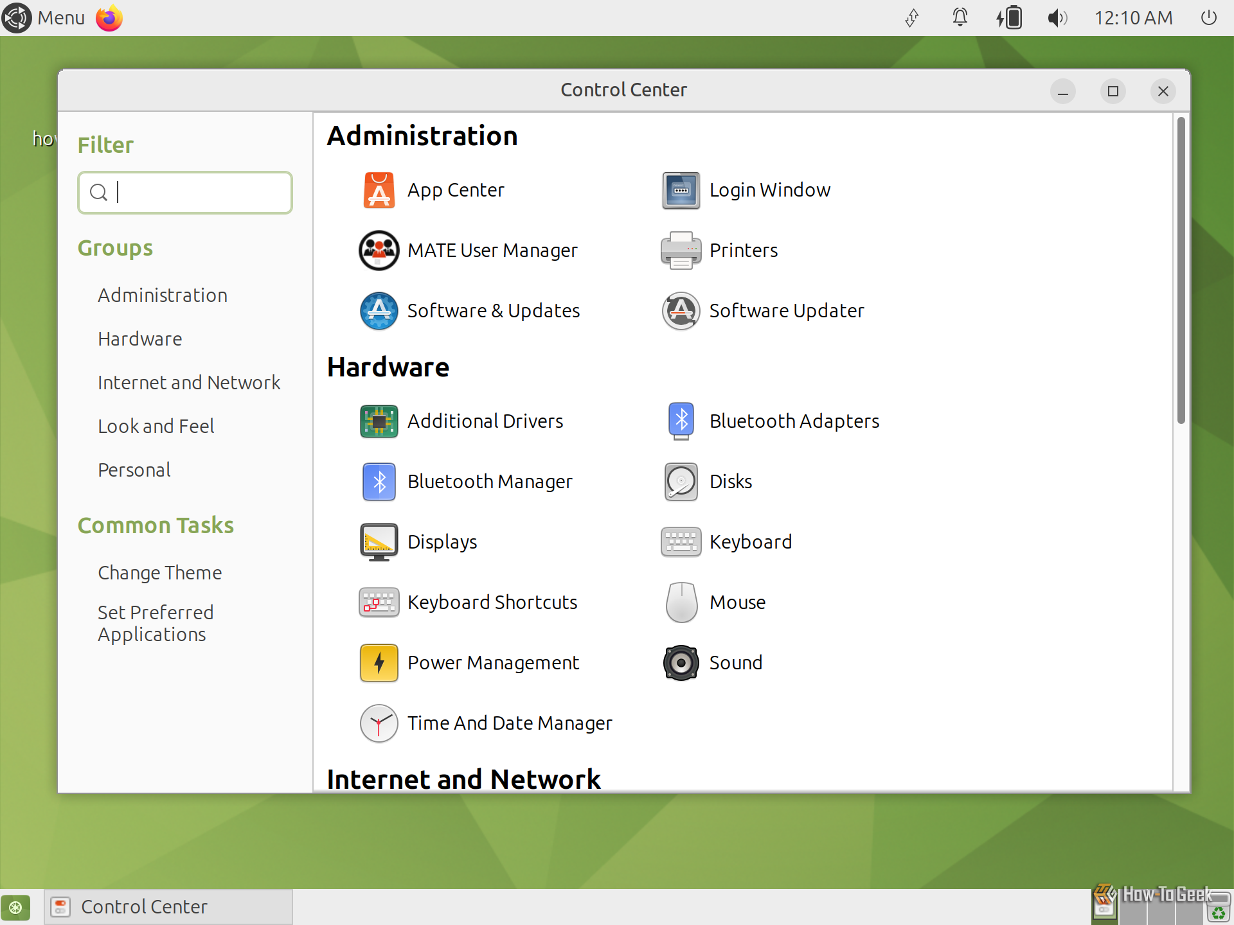Open Mouse preferences icon
Image resolution: width=1234 pixels, height=925 pixels.
681,603
